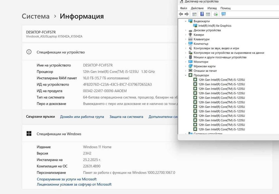279x194 pixels.
Task: Click the OS build value 22631.4890
Action: pyautogui.click(x=92, y=166)
